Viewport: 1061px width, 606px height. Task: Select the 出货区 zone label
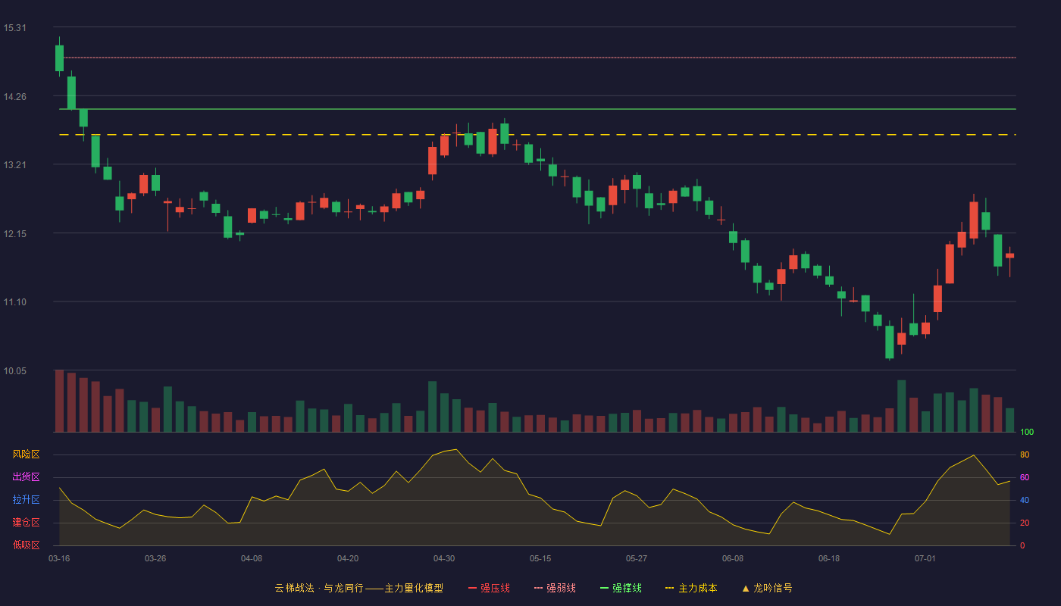tap(26, 477)
